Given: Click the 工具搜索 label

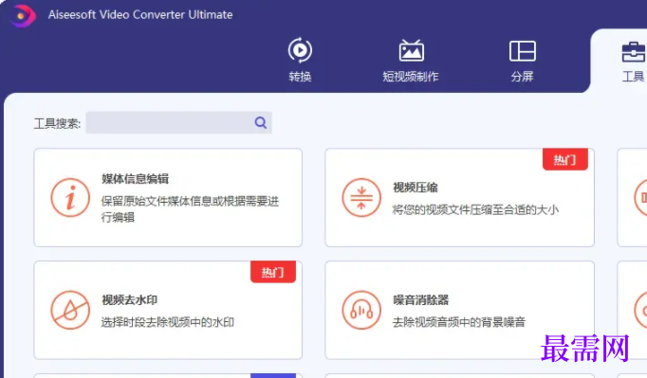Looking at the screenshot, I should click(57, 123).
